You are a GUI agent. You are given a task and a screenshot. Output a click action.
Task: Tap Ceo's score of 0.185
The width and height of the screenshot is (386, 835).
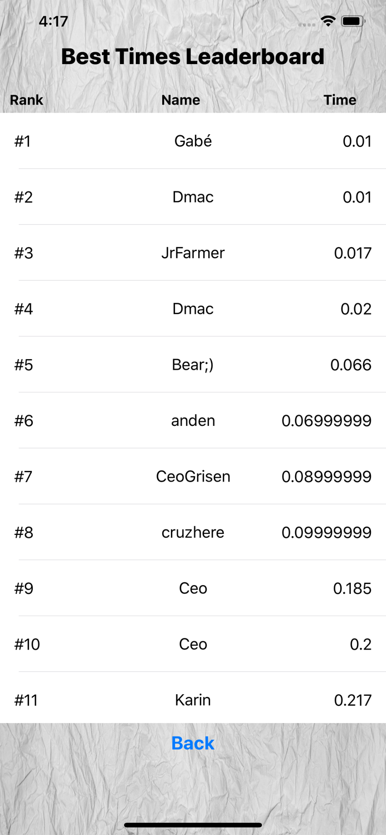351,588
